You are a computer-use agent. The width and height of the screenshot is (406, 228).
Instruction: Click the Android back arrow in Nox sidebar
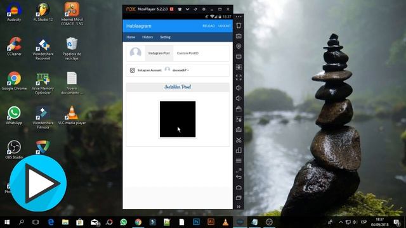pos(239,177)
